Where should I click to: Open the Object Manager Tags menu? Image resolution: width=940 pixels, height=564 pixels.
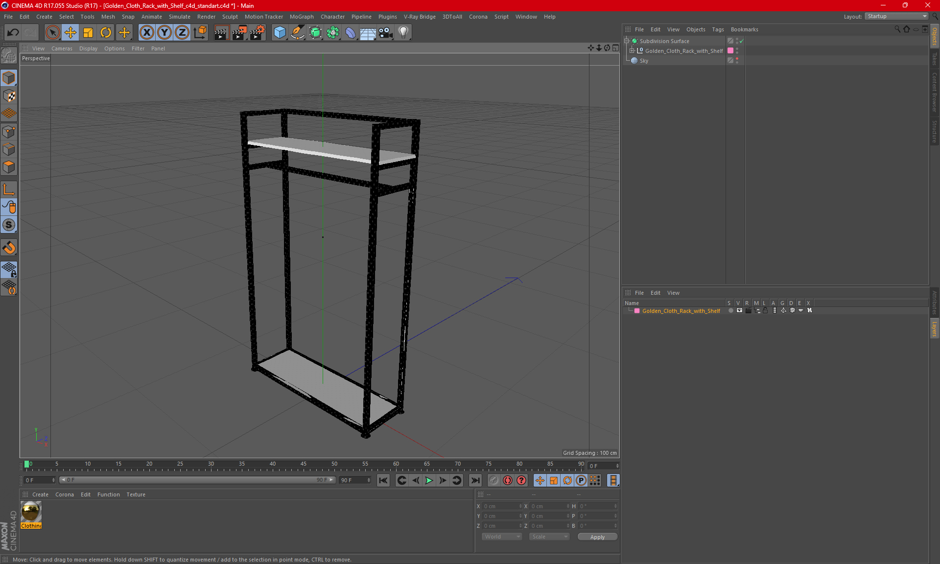[x=718, y=29]
